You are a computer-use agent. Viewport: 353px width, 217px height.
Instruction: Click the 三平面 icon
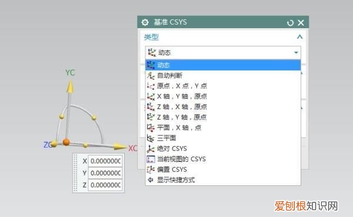click(151, 138)
